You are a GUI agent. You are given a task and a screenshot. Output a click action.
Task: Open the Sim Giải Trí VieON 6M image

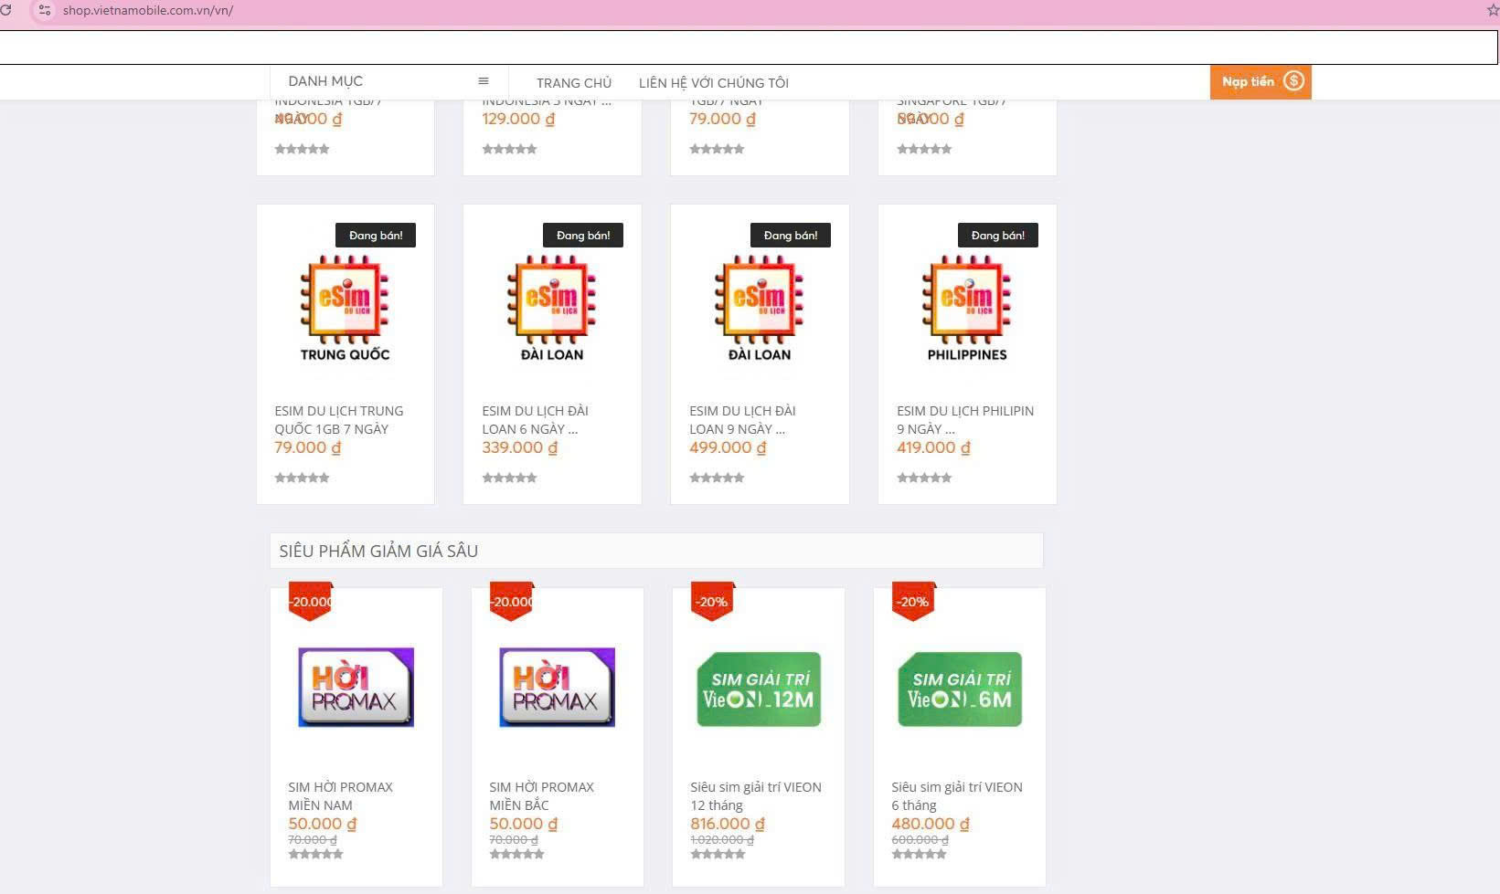[960, 689]
